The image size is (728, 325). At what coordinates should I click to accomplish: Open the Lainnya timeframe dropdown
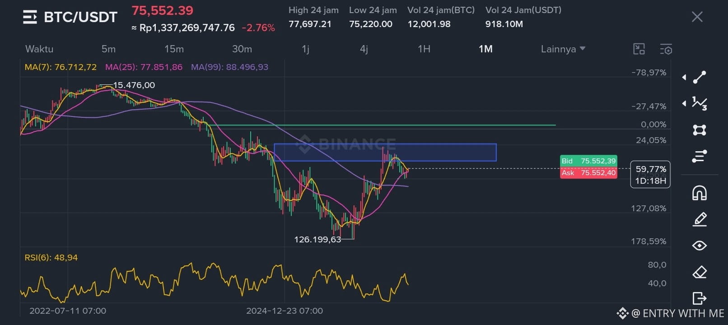[563, 49]
